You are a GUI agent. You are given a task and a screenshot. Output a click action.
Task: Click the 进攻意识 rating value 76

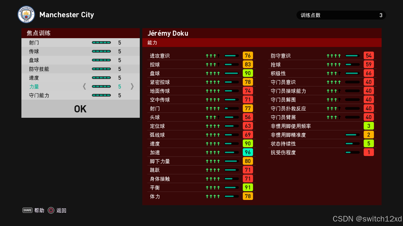(x=248, y=55)
